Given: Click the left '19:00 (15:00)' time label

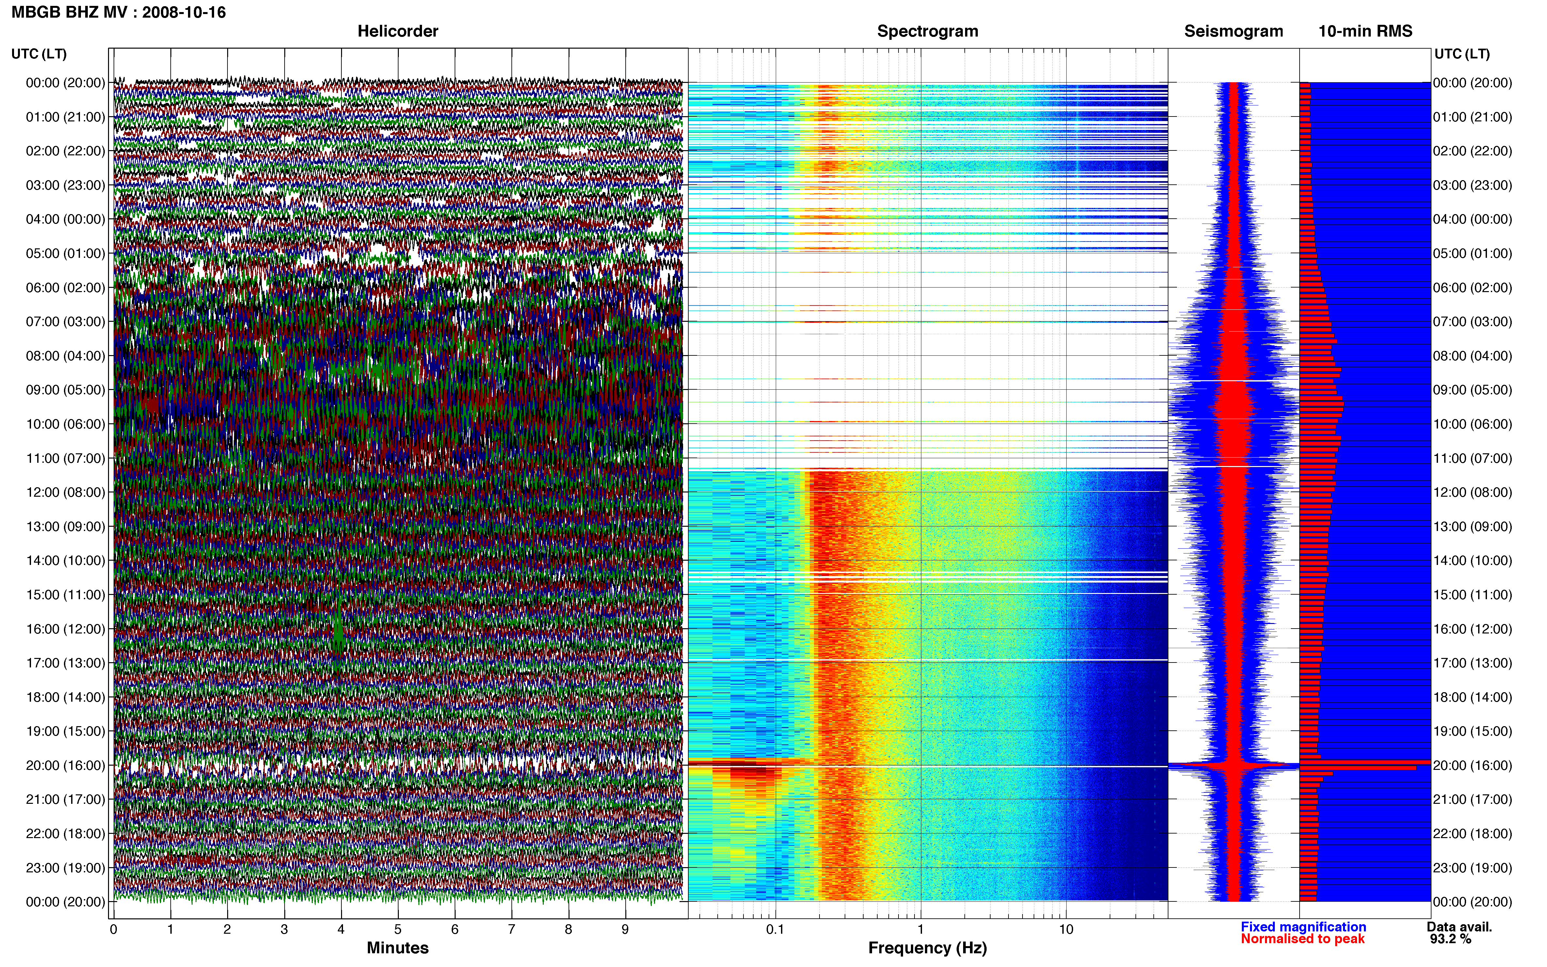Looking at the screenshot, I should point(65,731).
